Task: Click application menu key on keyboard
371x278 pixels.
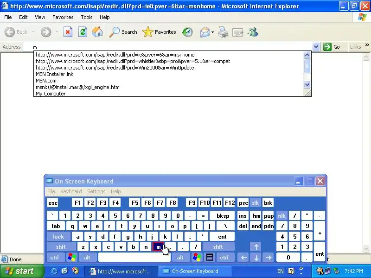Action: (210, 257)
